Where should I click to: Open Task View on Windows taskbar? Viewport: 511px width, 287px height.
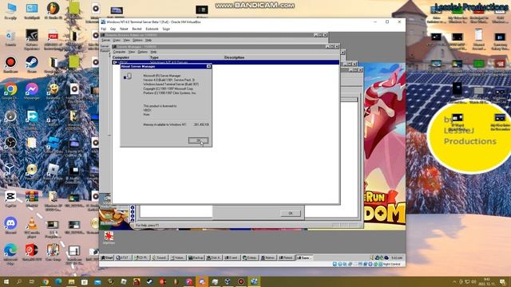coord(32,281)
